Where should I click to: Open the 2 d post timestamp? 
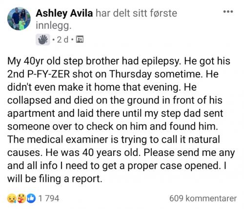pos(62,39)
